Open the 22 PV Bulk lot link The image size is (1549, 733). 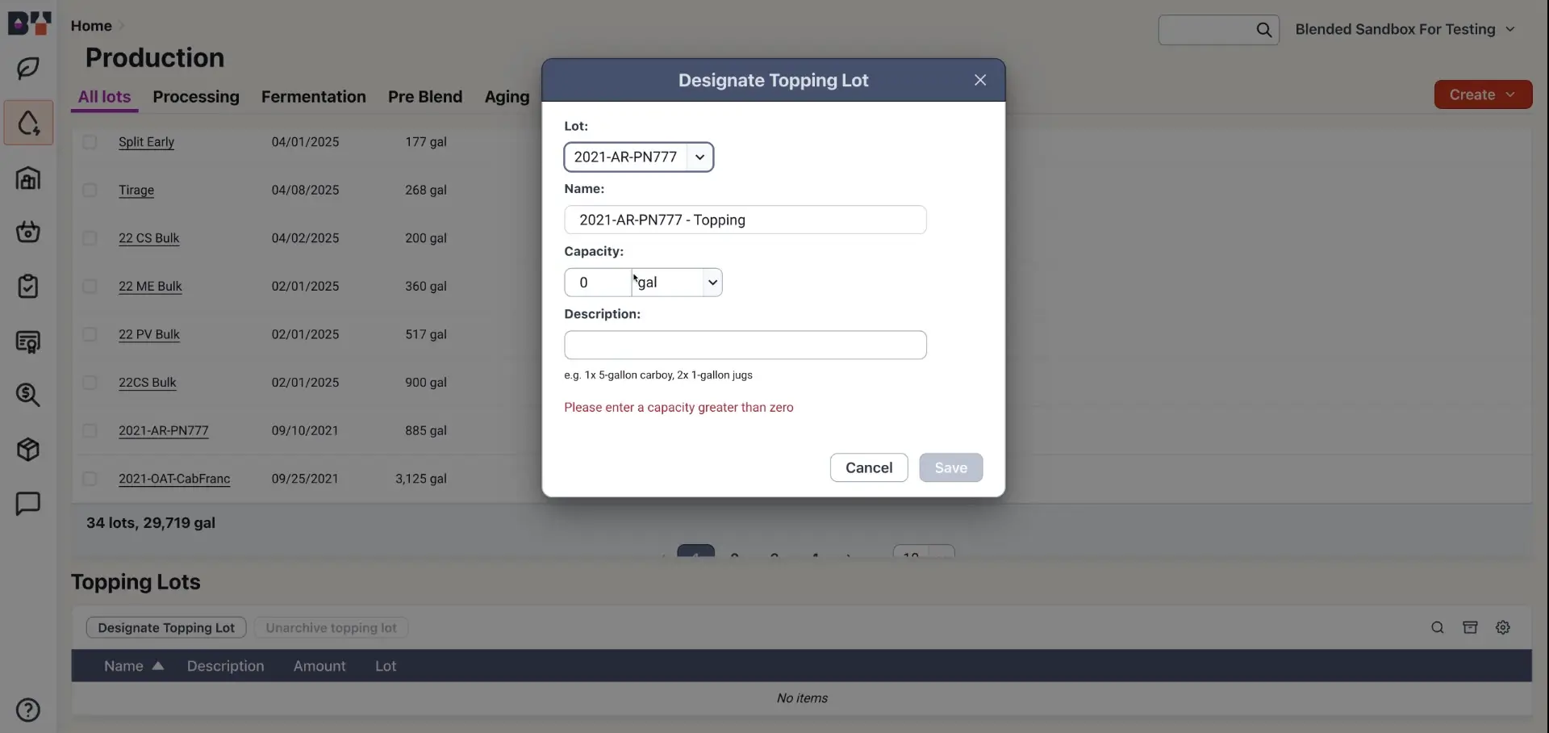(149, 334)
